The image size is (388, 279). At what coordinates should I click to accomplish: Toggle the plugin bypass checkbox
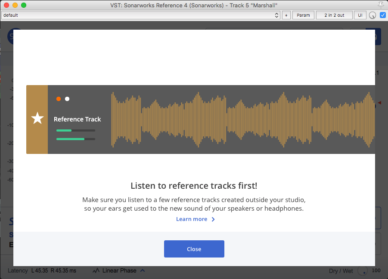tap(382, 15)
